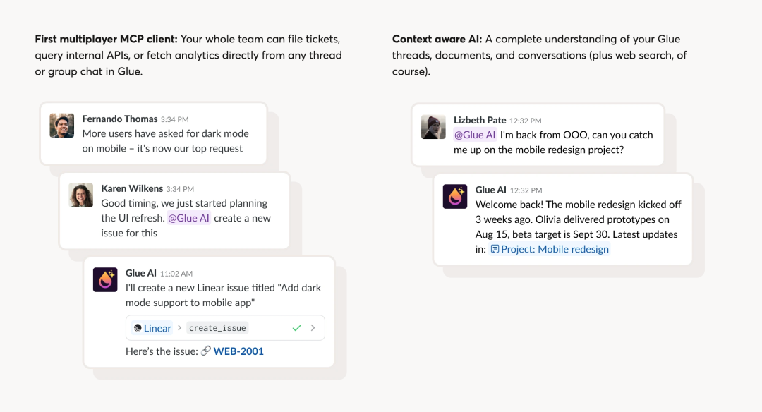This screenshot has height=412, width=762.
Task: Click Karen Wilkens's profile avatar
Action: (x=81, y=195)
